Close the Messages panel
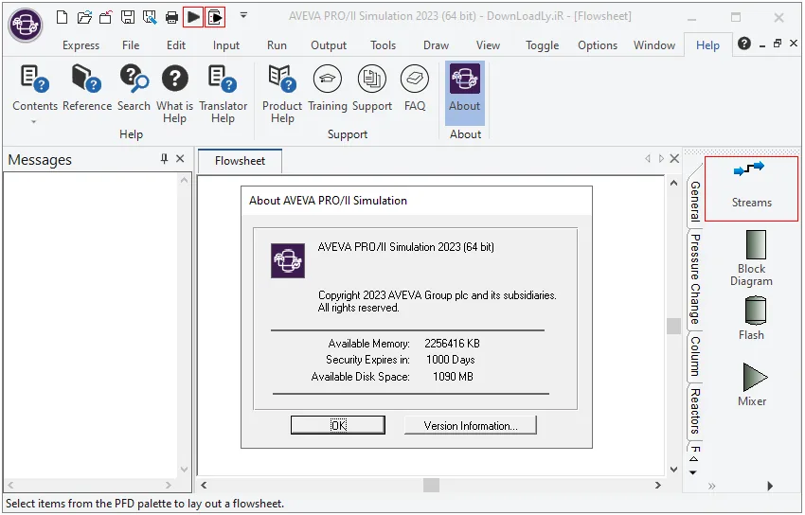The width and height of the screenshot is (805, 515). tap(180, 158)
